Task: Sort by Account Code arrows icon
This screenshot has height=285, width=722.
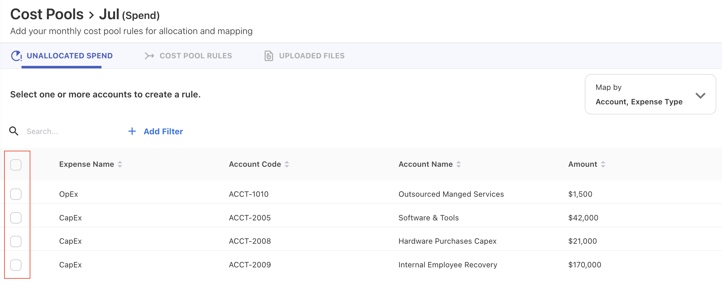Action: (x=287, y=164)
